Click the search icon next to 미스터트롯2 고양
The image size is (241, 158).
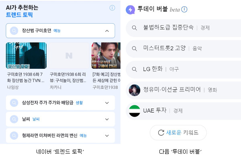134,49
